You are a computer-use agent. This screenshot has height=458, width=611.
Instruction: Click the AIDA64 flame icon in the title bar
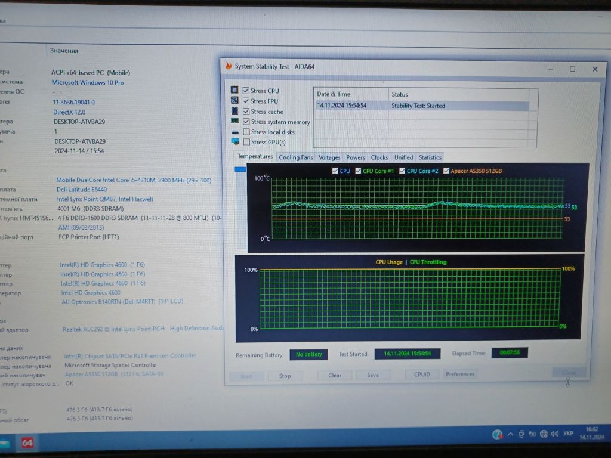[x=229, y=66]
